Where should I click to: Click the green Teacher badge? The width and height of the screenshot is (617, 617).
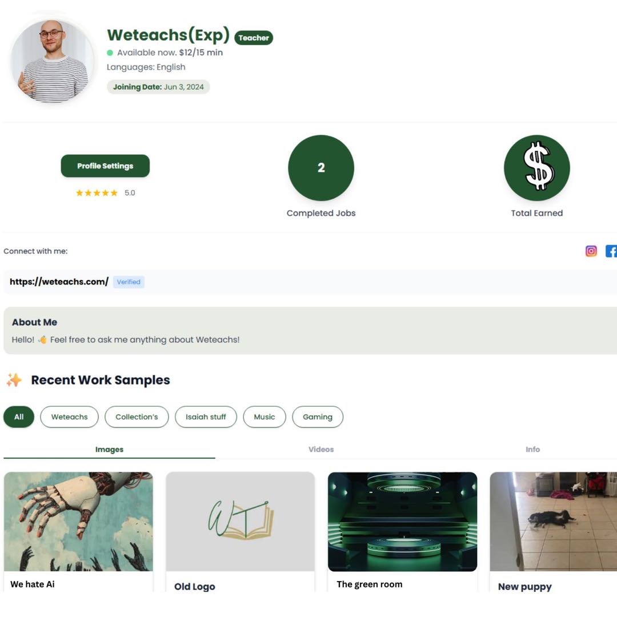[254, 38]
